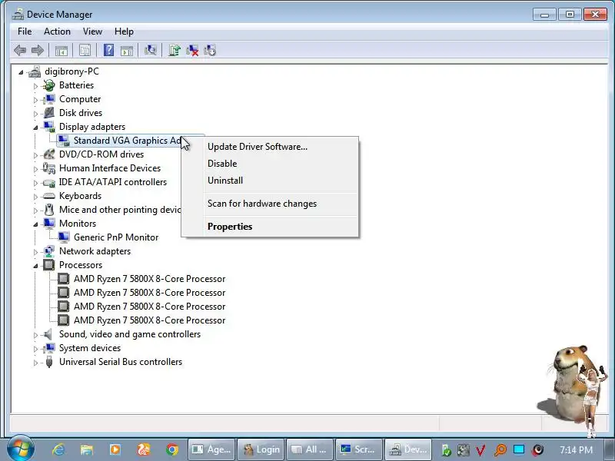Collapse the Monitors node
Viewport: 615px width, 461px height.
pyautogui.click(x=35, y=224)
